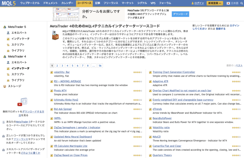The width and height of the screenshot is (244, 158).
Task: Click the 登録する link
Action: coord(221,29)
